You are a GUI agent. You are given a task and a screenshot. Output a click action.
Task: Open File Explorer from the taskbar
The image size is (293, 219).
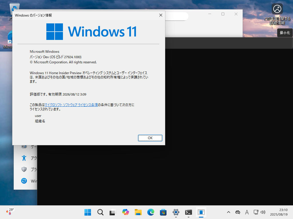(x=138, y=212)
